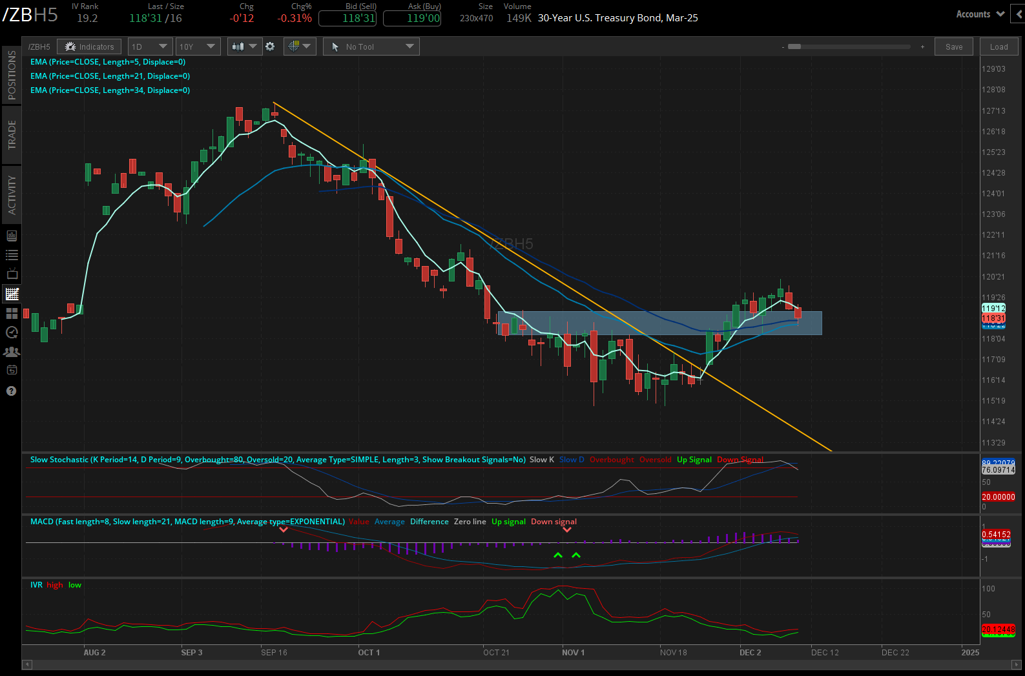Expand the chart style dropdown arrow
1025x676 pixels.
click(x=253, y=46)
